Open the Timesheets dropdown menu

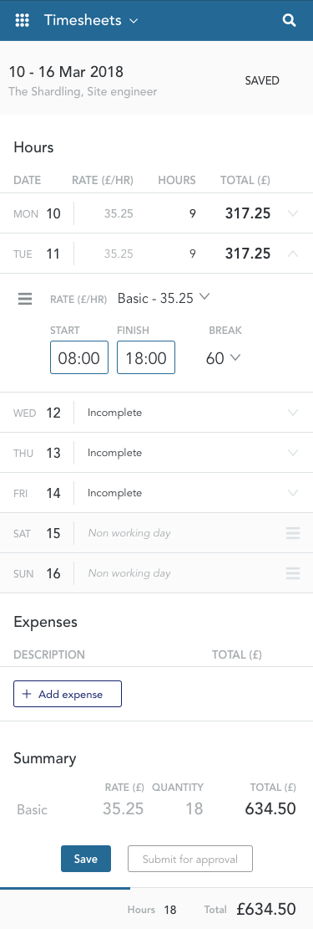tap(91, 21)
